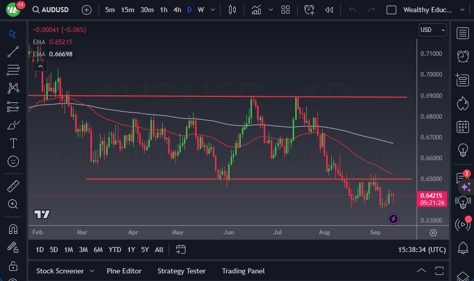Click the zoom in magnifier tool

pyautogui.click(x=13, y=204)
